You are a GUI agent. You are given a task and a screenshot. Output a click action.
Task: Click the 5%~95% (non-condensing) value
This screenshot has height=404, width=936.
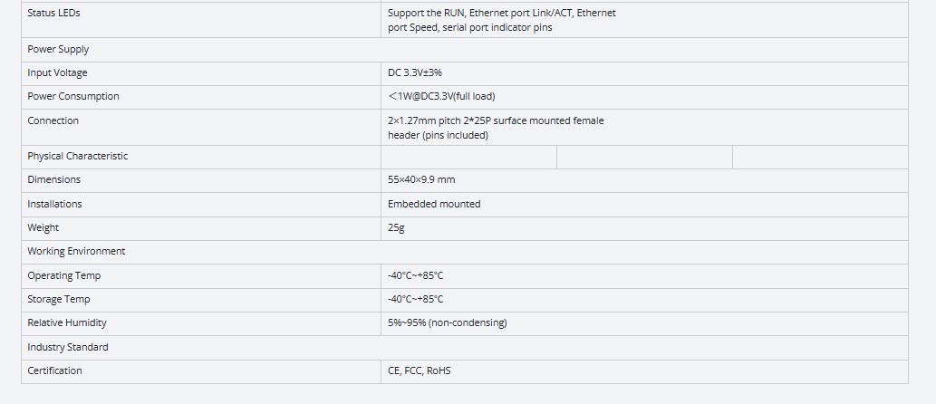click(x=447, y=322)
